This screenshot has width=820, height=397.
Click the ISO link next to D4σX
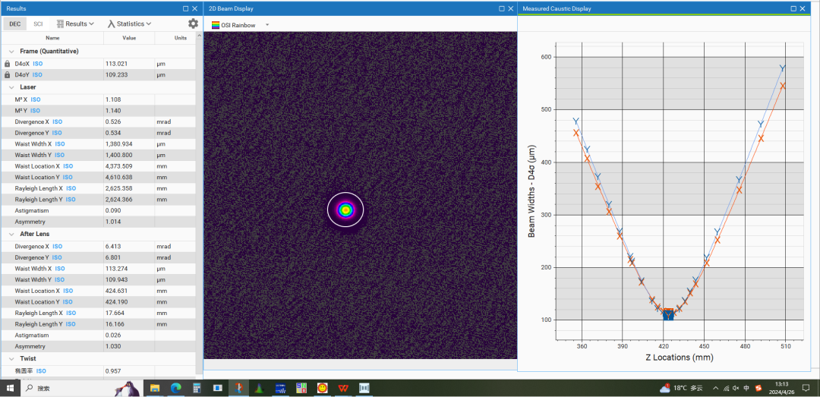tap(38, 63)
